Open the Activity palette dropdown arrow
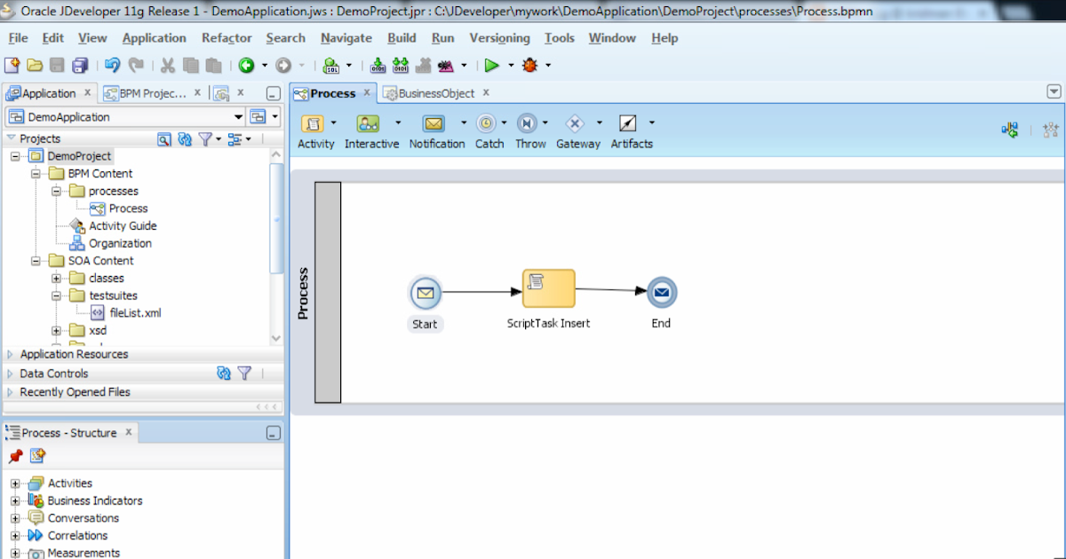The image size is (1066, 559). (334, 122)
